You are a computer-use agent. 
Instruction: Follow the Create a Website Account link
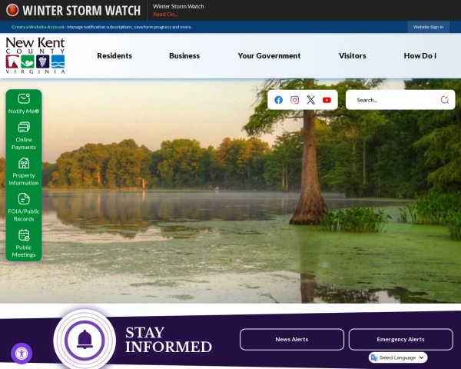point(38,27)
